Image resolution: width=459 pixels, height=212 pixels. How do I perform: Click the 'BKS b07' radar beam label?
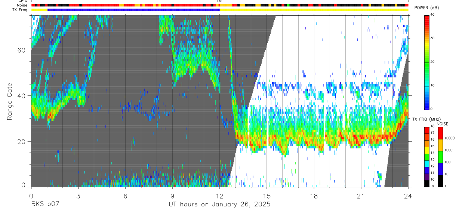click(x=45, y=205)
